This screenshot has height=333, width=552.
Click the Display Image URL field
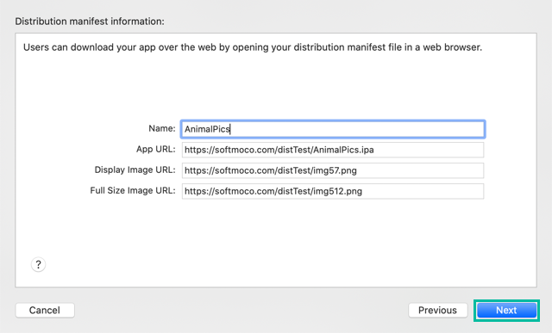(333, 170)
